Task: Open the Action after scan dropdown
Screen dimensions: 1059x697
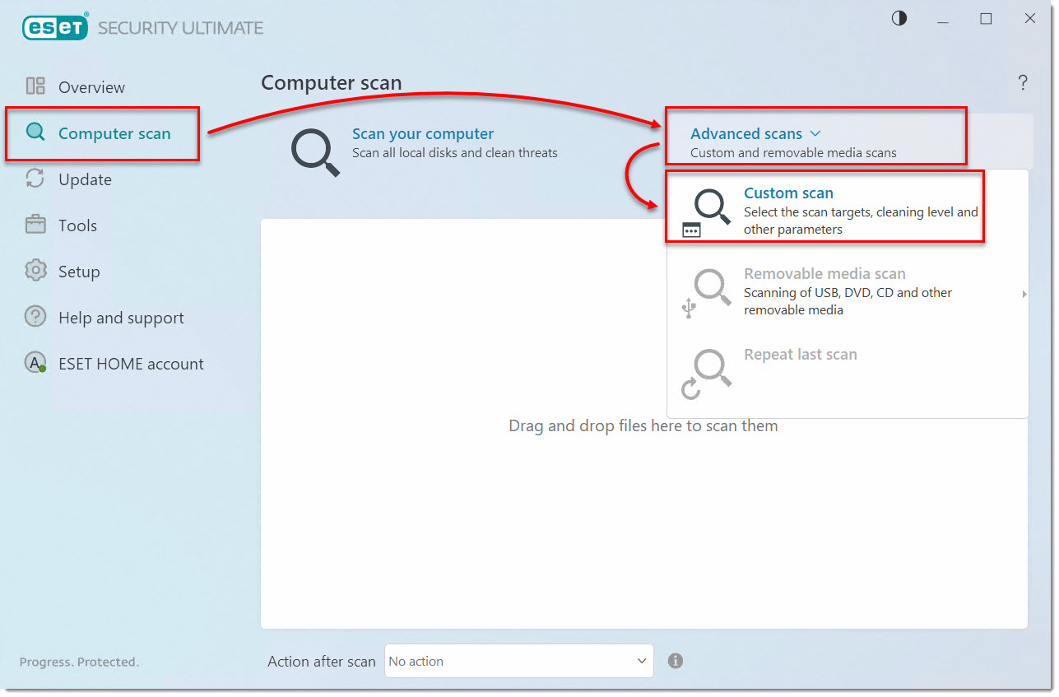Action: pos(519,661)
